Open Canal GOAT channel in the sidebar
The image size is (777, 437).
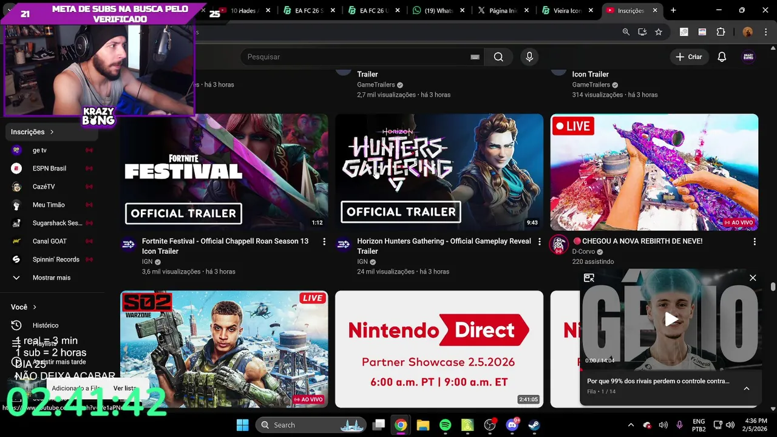(53, 241)
